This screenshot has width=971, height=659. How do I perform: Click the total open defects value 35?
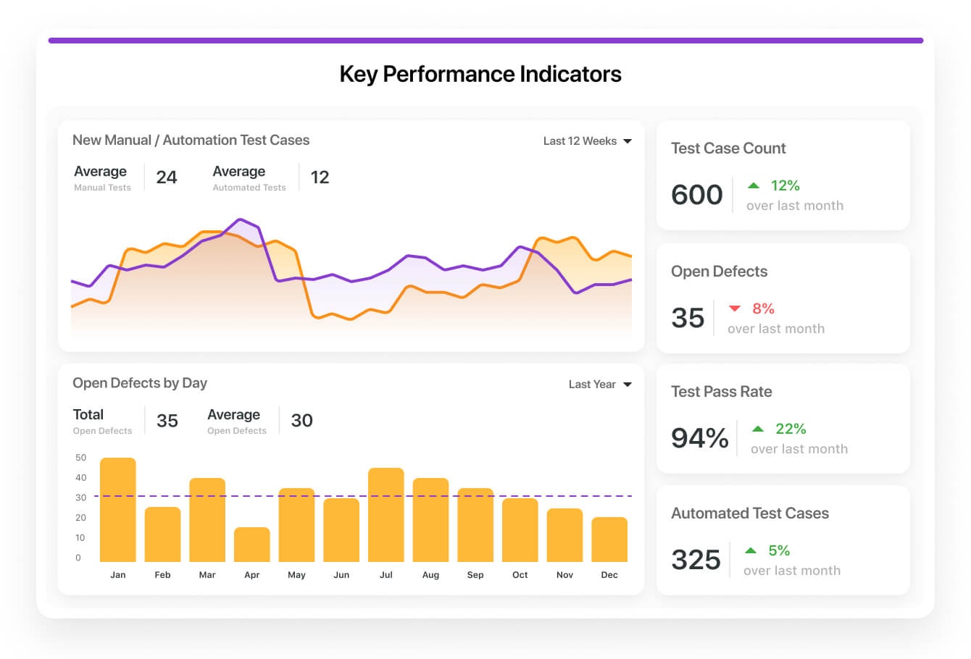pyautogui.click(x=167, y=421)
